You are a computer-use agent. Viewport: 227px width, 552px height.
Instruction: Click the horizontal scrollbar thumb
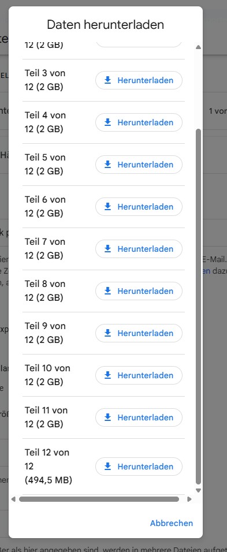[x=99, y=499]
